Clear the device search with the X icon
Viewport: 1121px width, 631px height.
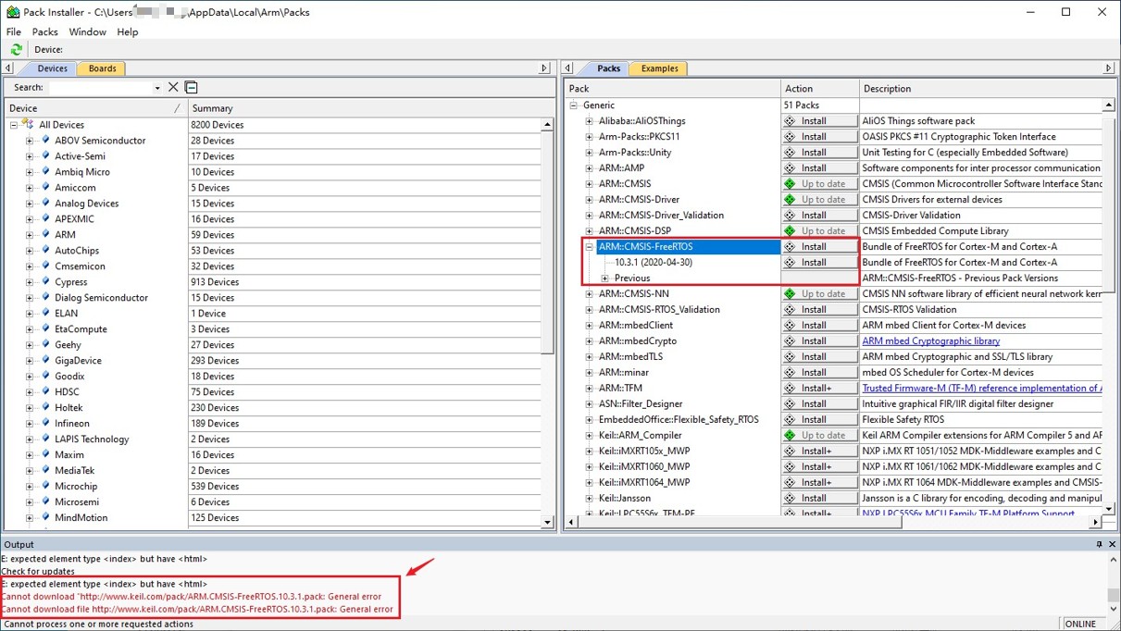pos(173,87)
